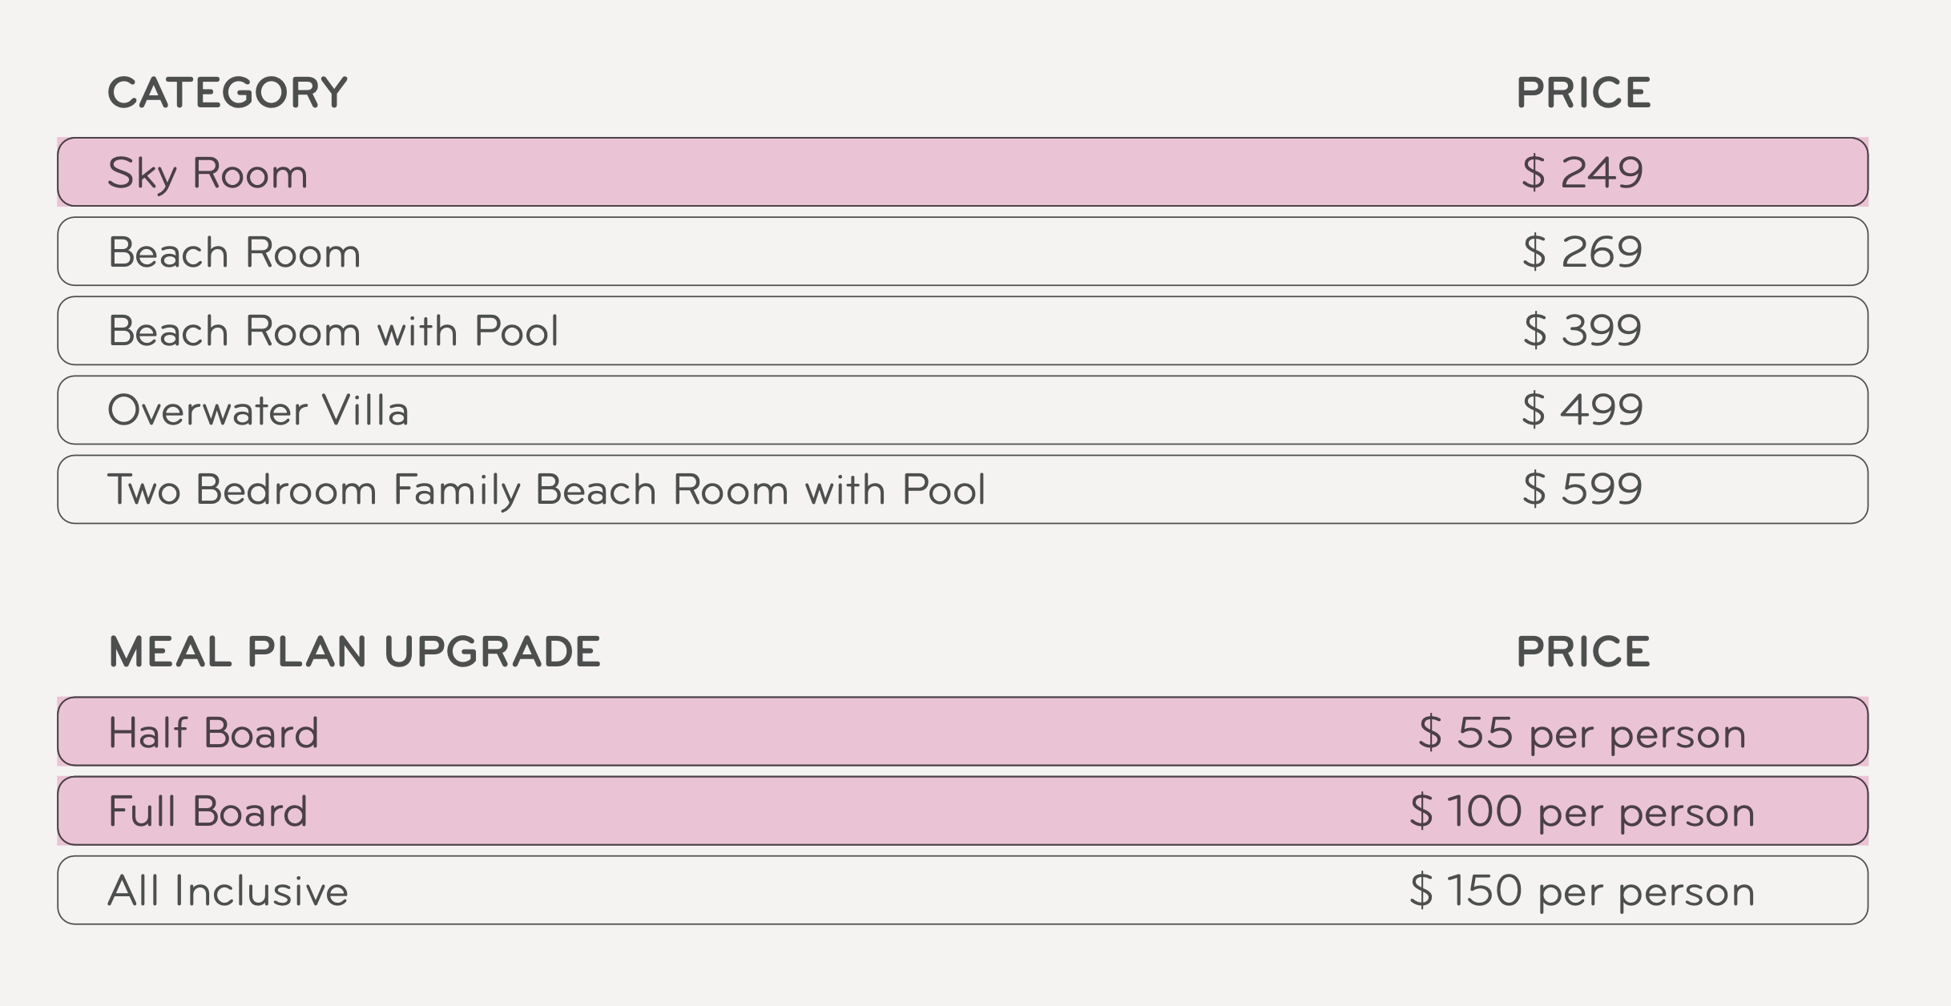The height and width of the screenshot is (1006, 1951).
Task: Select the $ 150 per person price
Action: point(1582,891)
